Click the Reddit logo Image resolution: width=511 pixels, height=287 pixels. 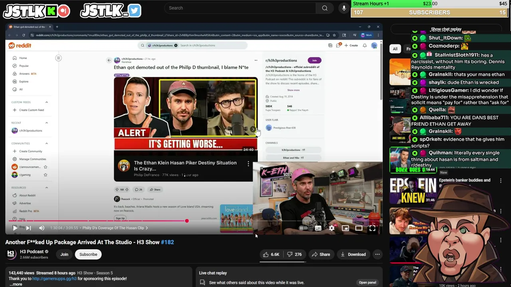(x=20, y=45)
